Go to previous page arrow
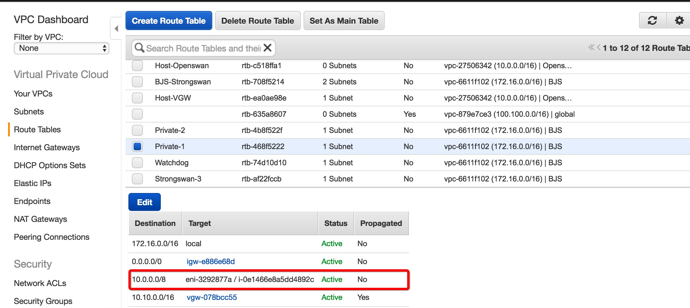This screenshot has height=308, width=690. click(599, 47)
